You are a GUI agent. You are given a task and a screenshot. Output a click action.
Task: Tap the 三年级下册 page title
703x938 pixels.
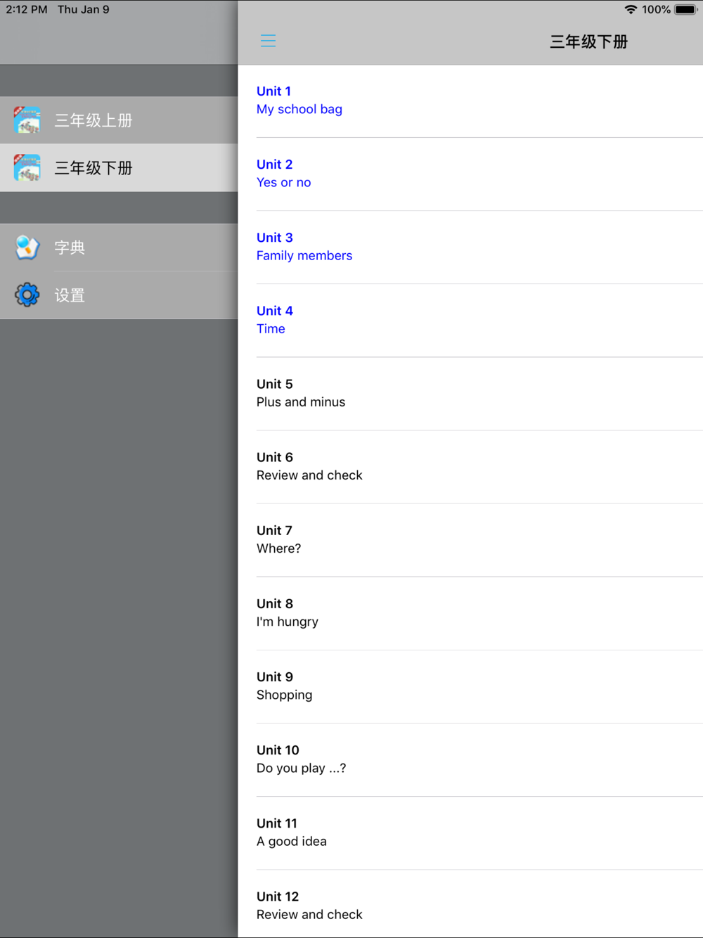click(588, 41)
